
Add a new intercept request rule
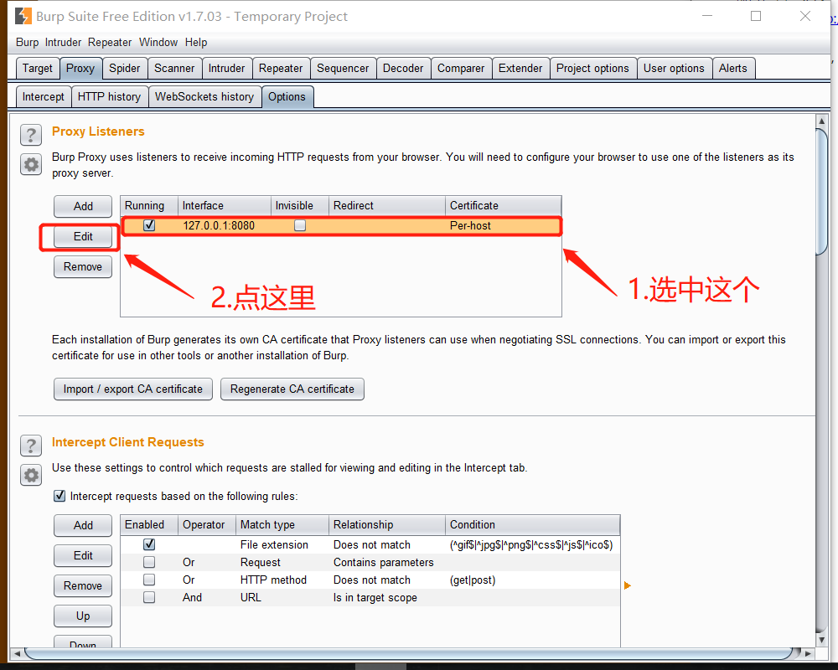click(x=83, y=525)
